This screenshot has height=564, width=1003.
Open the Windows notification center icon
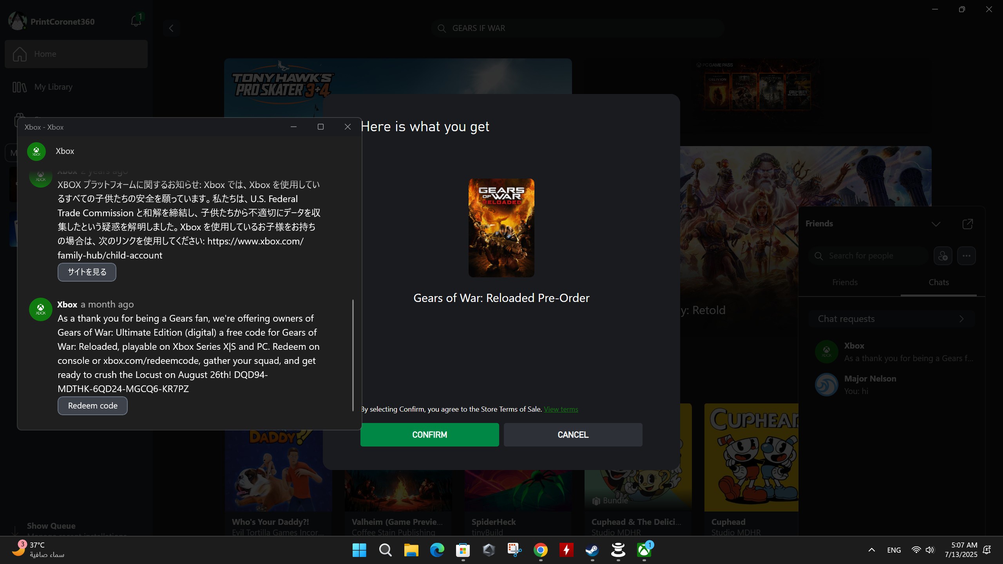point(987,550)
